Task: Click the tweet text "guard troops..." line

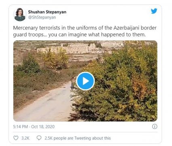Action: point(79,34)
